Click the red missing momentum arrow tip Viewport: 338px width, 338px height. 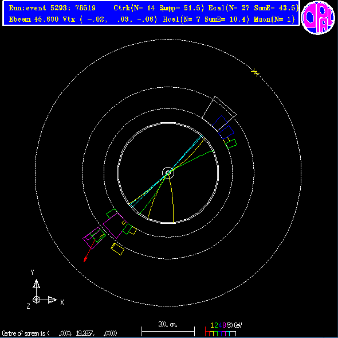tap(85, 259)
